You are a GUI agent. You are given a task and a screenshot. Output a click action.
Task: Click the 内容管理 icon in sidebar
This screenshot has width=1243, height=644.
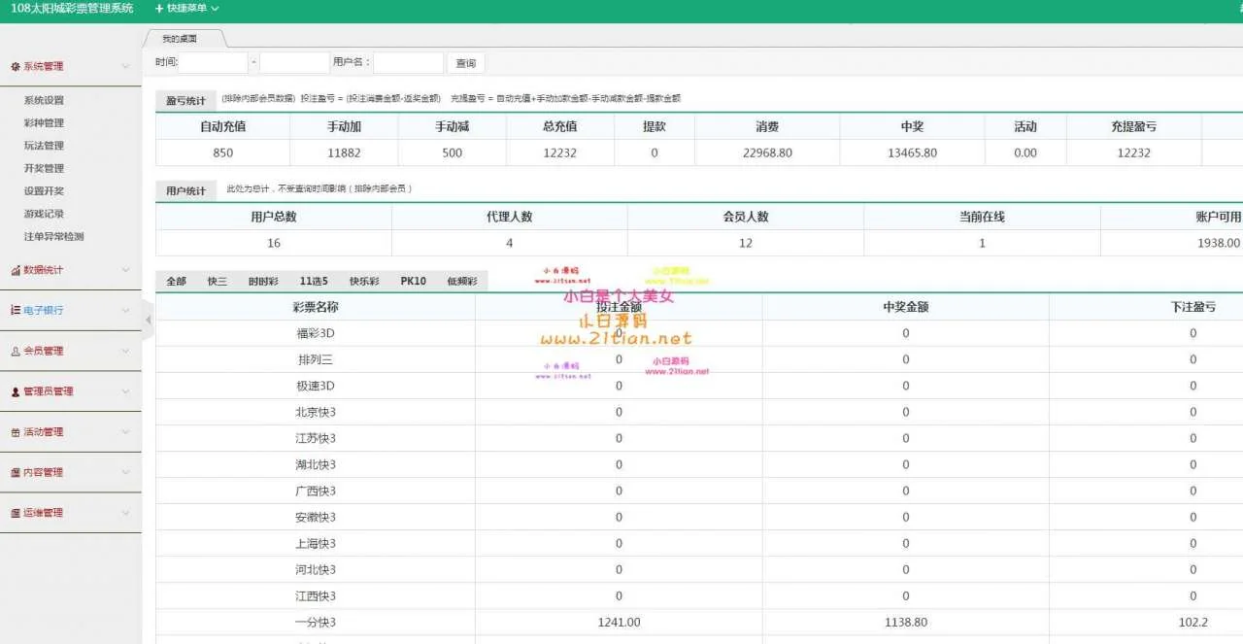[16, 473]
